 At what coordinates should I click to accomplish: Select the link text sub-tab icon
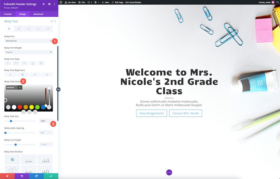[19, 29]
